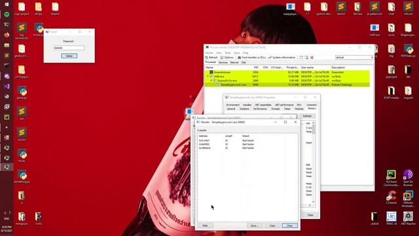Switch to the Processes tab
The height and width of the screenshot is (236, 419).
tap(211, 62)
